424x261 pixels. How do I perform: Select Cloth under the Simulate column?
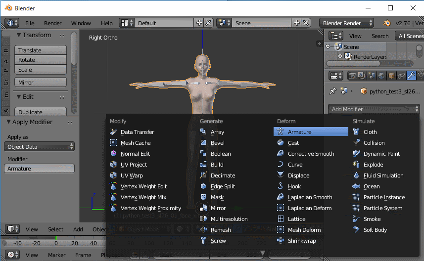(370, 132)
